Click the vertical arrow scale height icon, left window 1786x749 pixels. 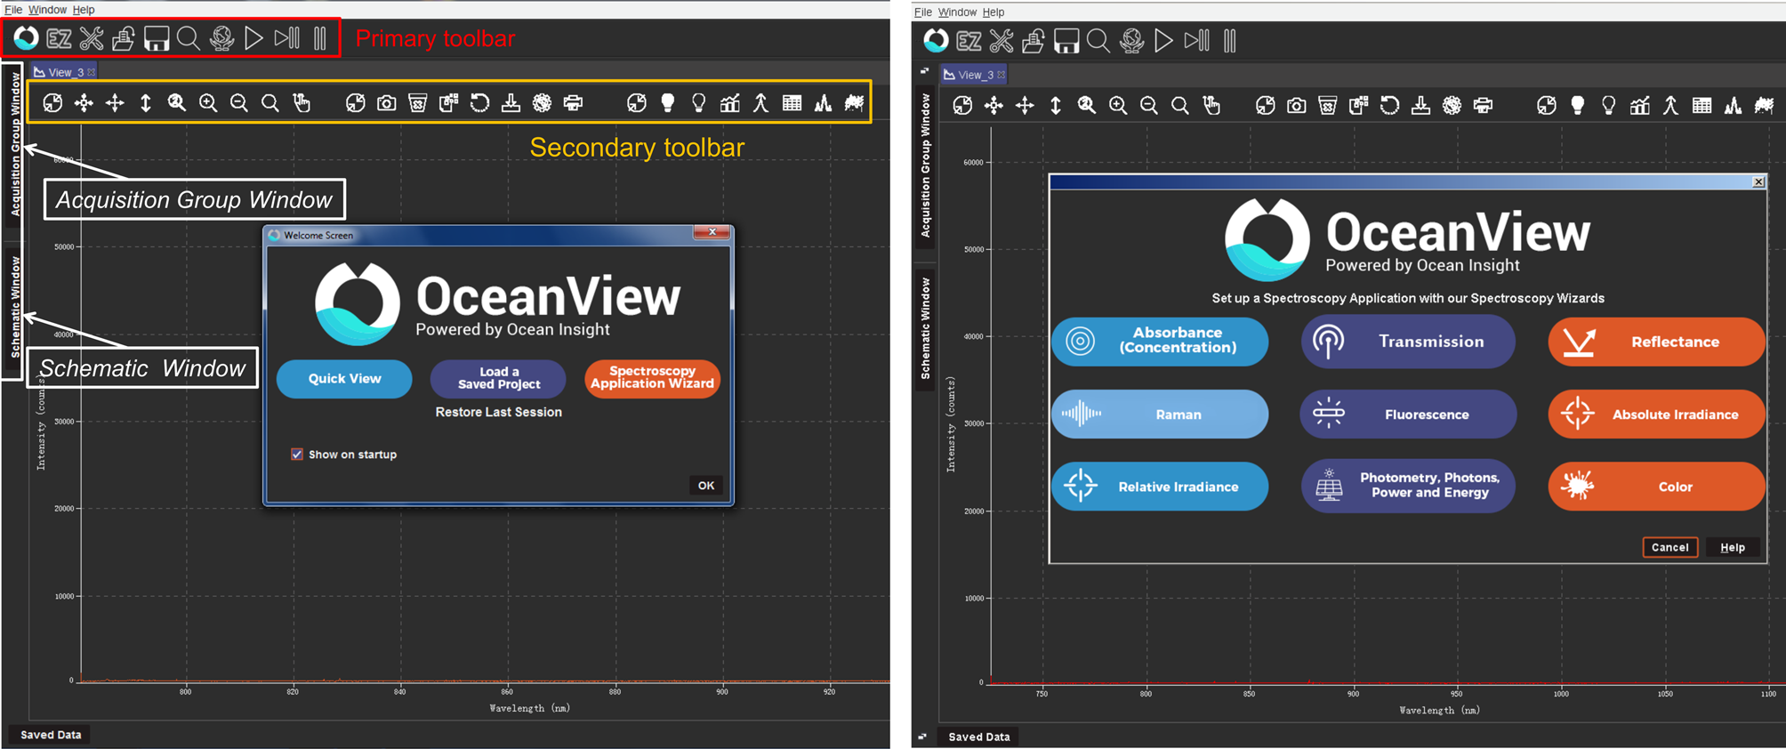(x=146, y=103)
